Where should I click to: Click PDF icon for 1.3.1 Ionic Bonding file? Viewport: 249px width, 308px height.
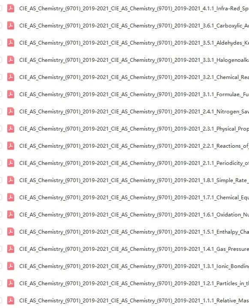point(11,266)
